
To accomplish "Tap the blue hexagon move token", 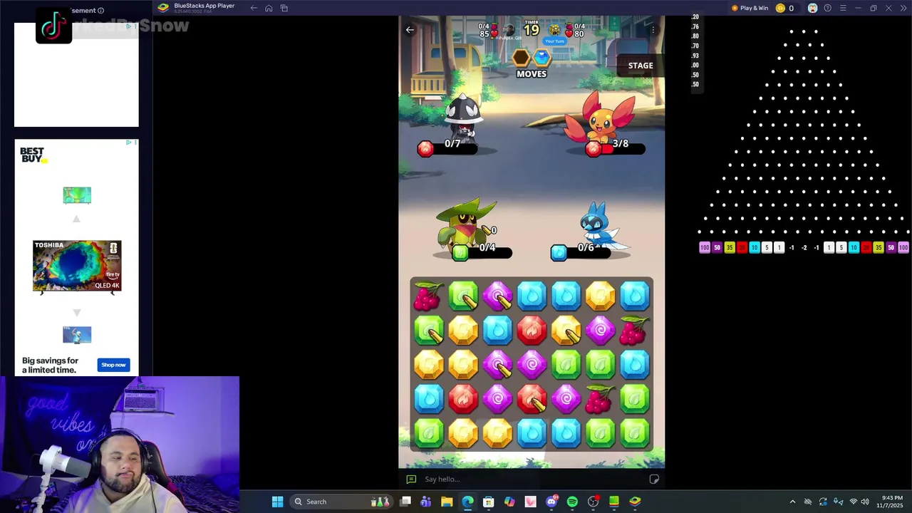I will tap(542, 58).
